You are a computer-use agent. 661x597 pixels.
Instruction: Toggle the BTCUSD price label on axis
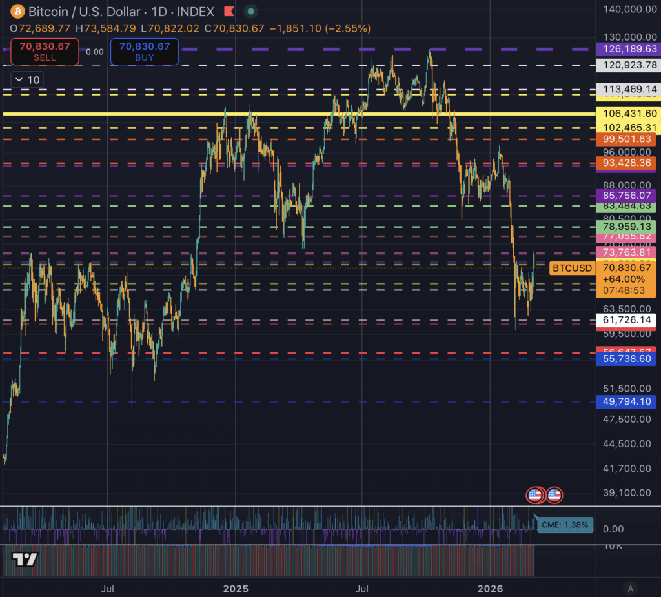(x=572, y=268)
